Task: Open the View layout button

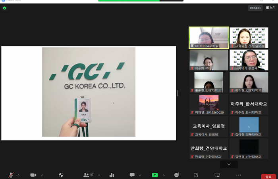Action: click(x=271, y=8)
